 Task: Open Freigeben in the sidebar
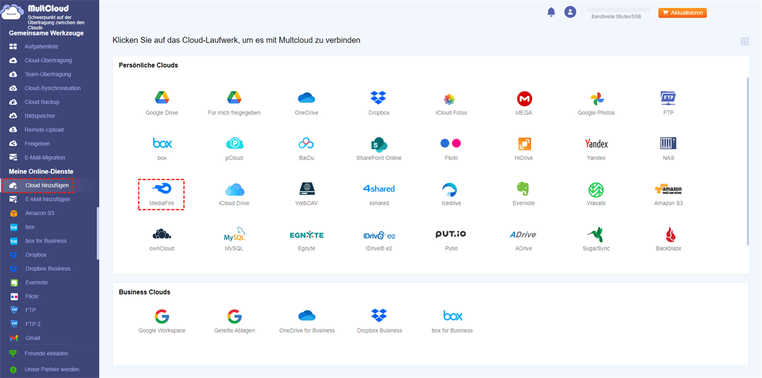[x=38, y=143]
